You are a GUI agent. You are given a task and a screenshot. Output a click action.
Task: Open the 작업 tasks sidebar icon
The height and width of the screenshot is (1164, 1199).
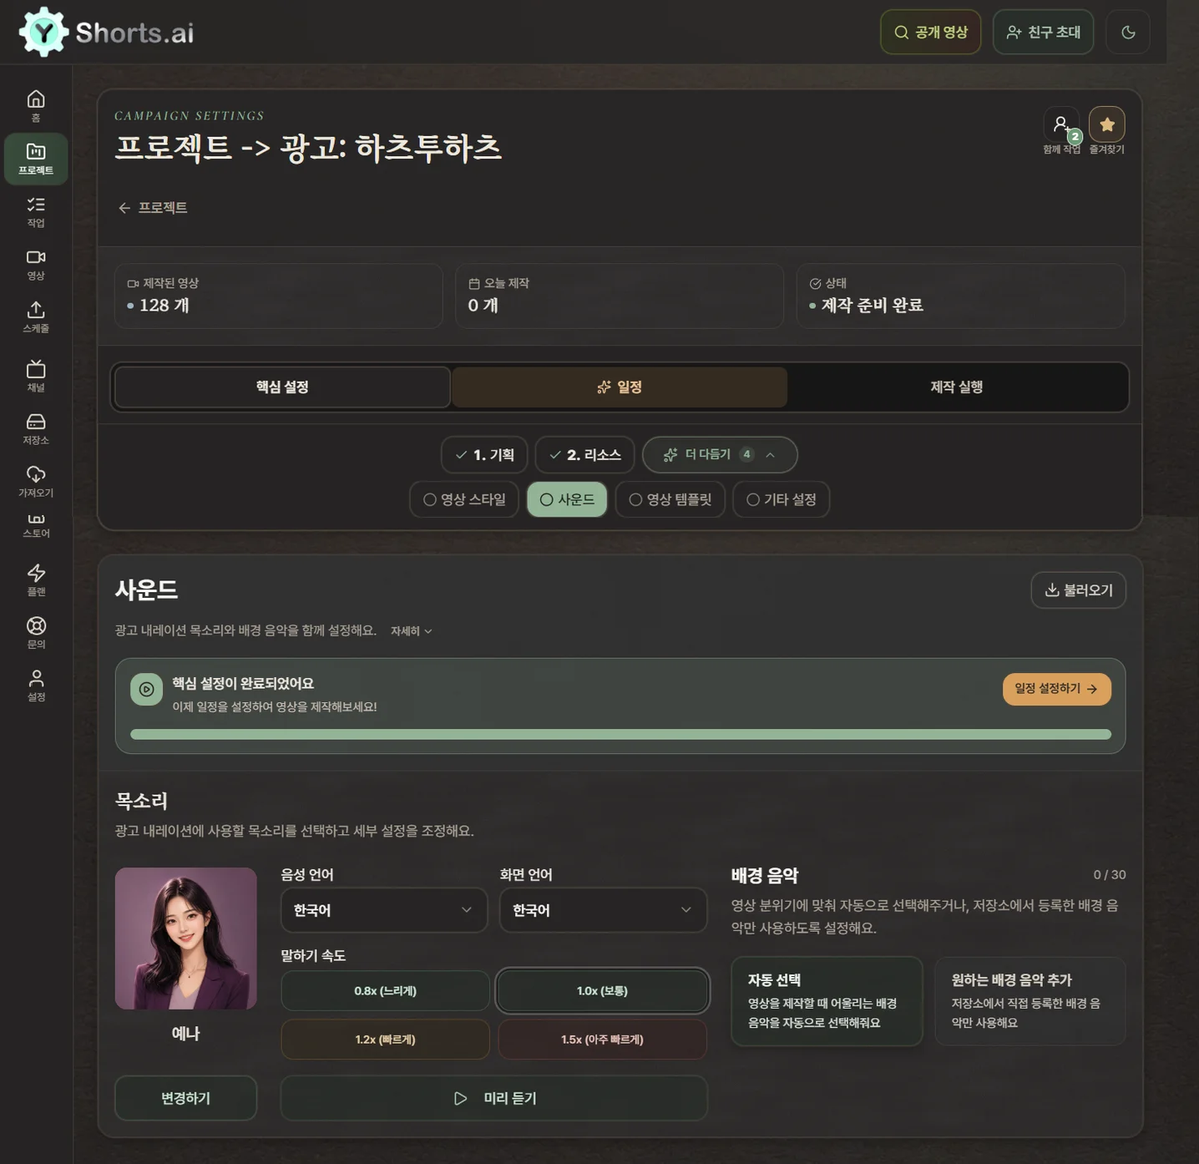click(x=36, y=211)
